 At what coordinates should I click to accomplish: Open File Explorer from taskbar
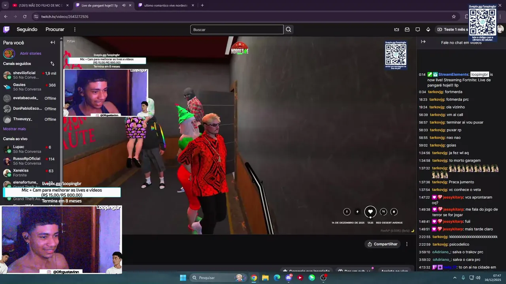coord(265,278)
